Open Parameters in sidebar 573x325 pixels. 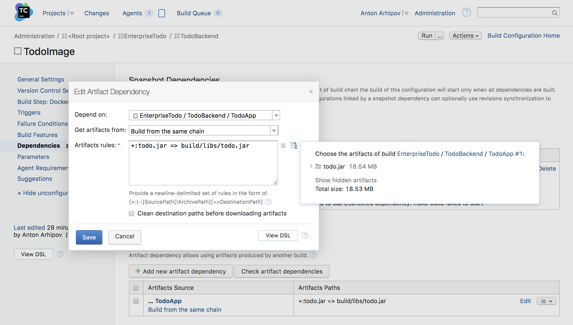coord(33,157)
